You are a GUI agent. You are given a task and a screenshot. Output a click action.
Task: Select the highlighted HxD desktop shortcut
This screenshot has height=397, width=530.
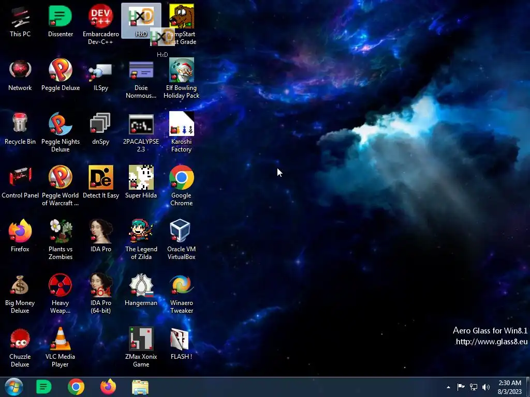click(141, 21)
